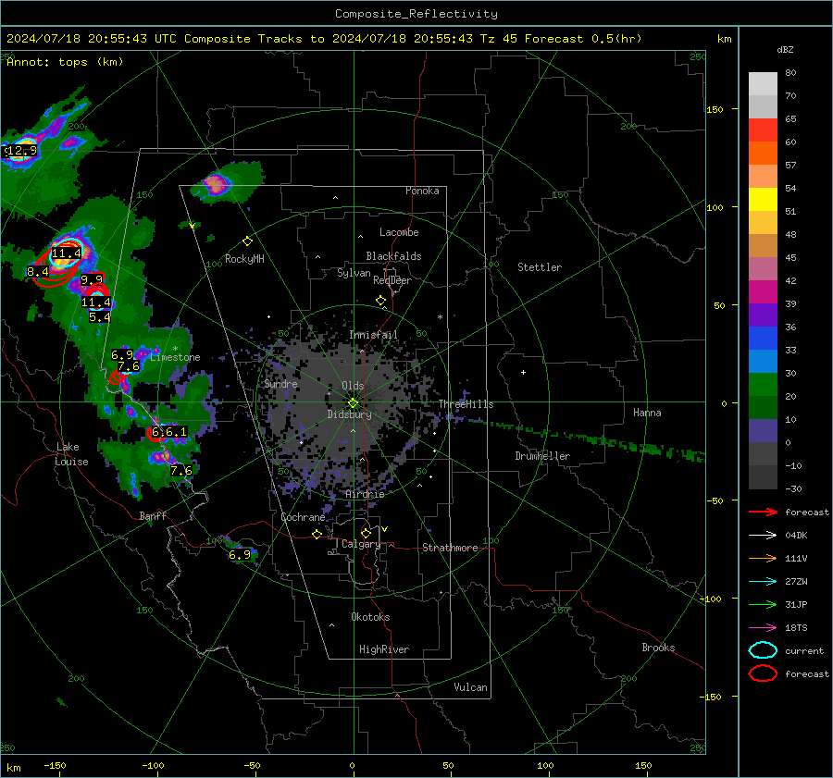This screenshot has width=833, height=778.
Task: Click the Lacombe town label
Action: (x=399, y=232)
